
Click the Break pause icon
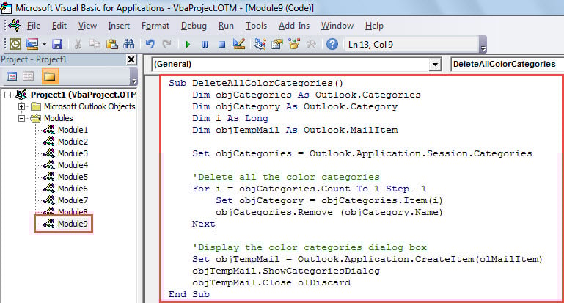pyautogui.click(x=205, y=45)
